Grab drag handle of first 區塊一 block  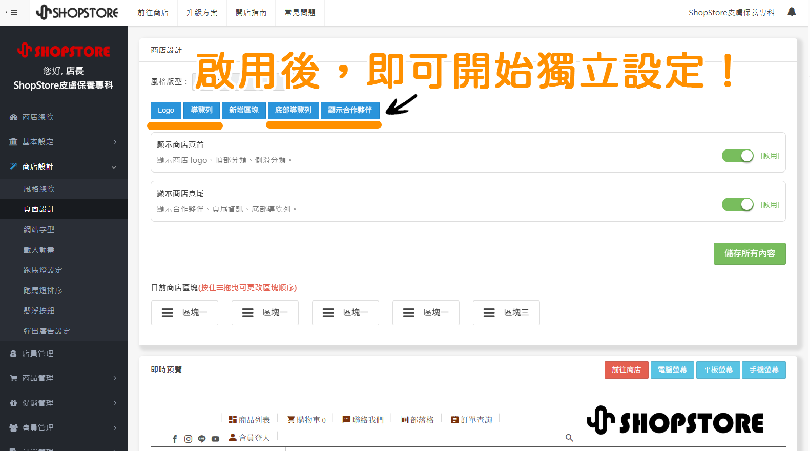[x=168, y=313]
